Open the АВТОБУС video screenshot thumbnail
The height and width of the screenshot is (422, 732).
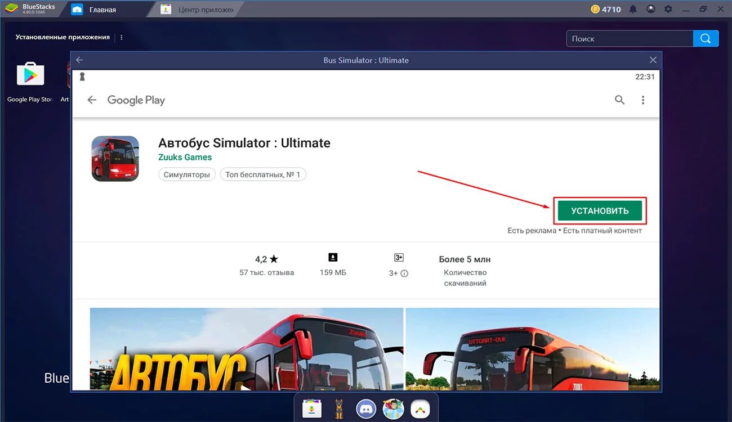[247, 349]
